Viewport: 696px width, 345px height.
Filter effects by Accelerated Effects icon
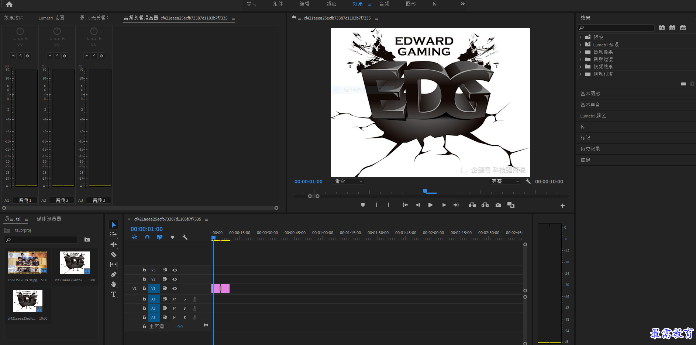[x=662, y=28]
